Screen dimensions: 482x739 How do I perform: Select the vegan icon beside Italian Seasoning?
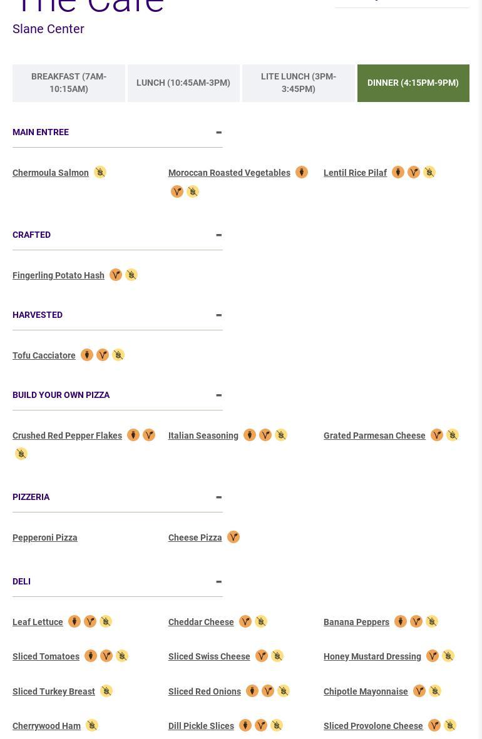coord(250,435)
